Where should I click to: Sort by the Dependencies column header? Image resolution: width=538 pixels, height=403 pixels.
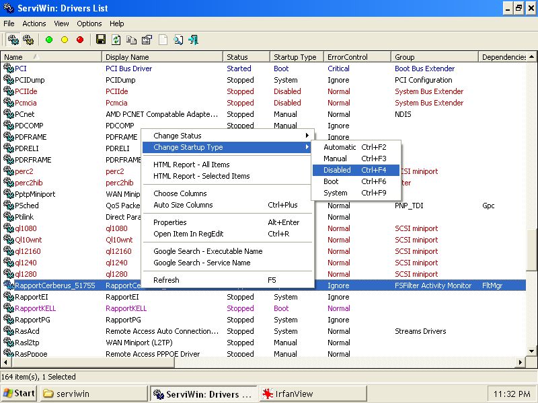coord(502,57)
